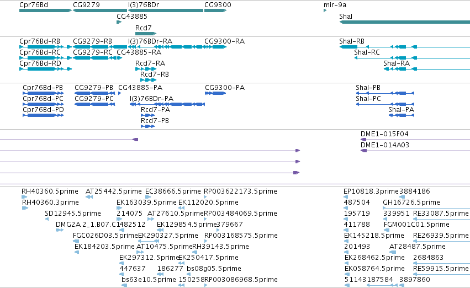Select the RH40360.3prime EST label
Screen dimensions: 470x288
coord(50,202)
